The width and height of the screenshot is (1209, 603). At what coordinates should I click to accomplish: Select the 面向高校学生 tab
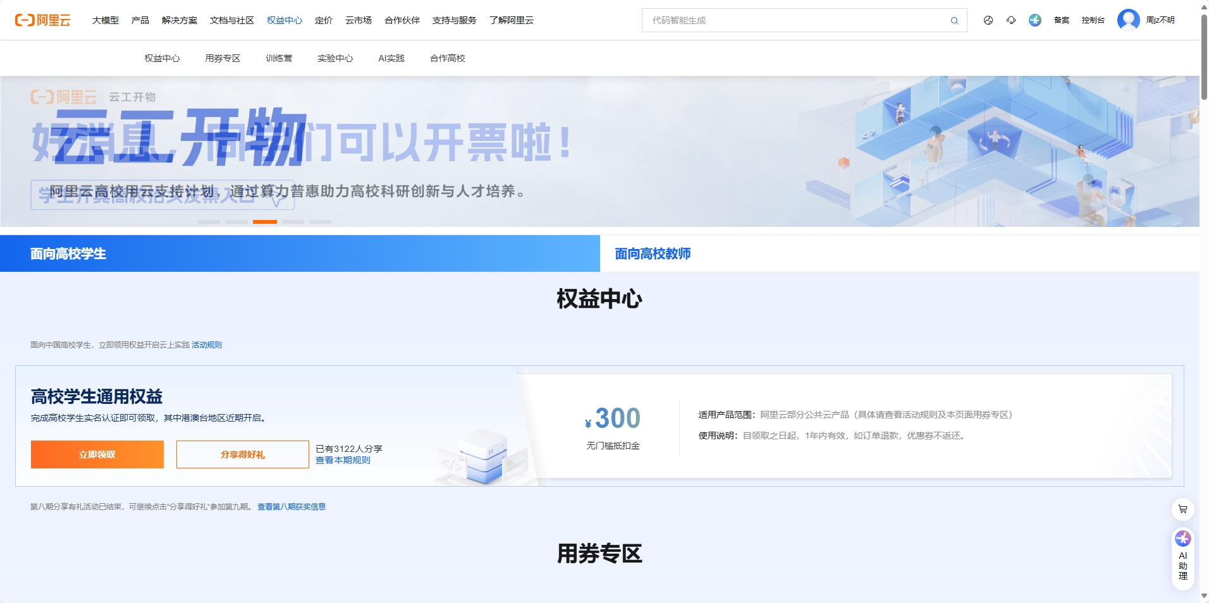[x=68, y=253]
